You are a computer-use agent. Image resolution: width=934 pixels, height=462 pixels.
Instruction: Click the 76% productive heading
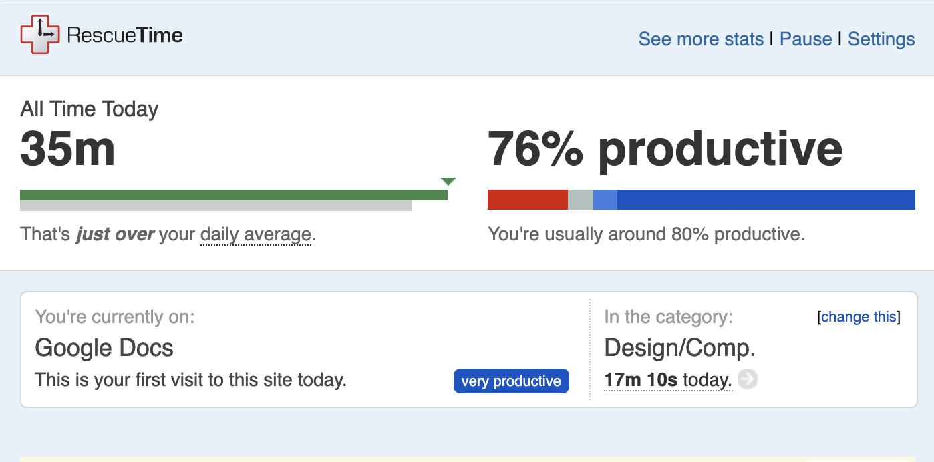click(665, 150)
